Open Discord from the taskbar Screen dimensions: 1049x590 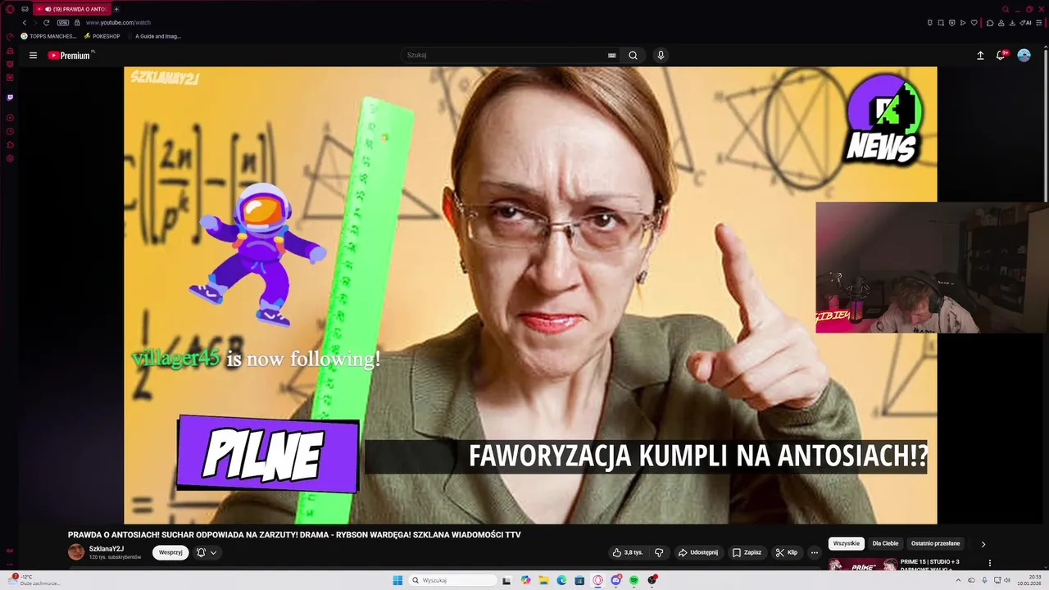coord(616,580)
